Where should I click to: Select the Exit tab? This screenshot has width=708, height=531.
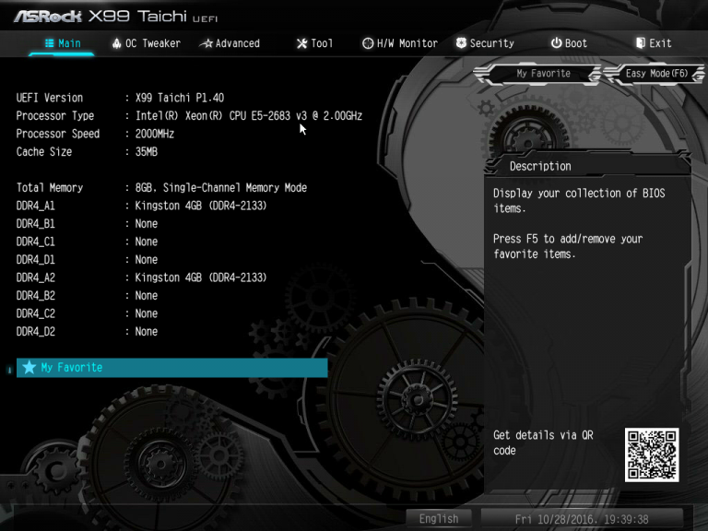[x=654, y=43]
